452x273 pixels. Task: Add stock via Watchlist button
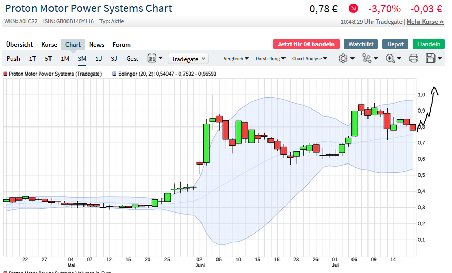click(361, 44)
